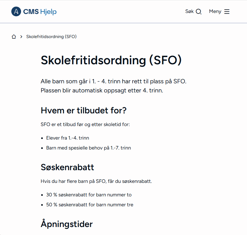Click the "50 % søskenrabatt" list item
This screenshot has width=247, height=235.
point(90,205)
